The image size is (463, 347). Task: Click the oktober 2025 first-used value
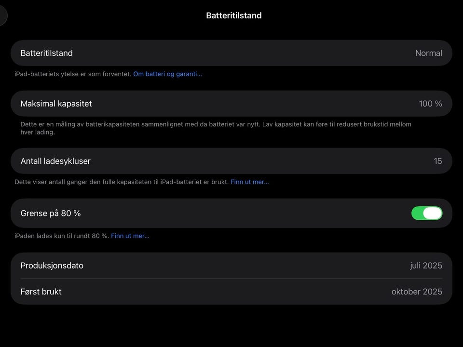pos(417,292)
